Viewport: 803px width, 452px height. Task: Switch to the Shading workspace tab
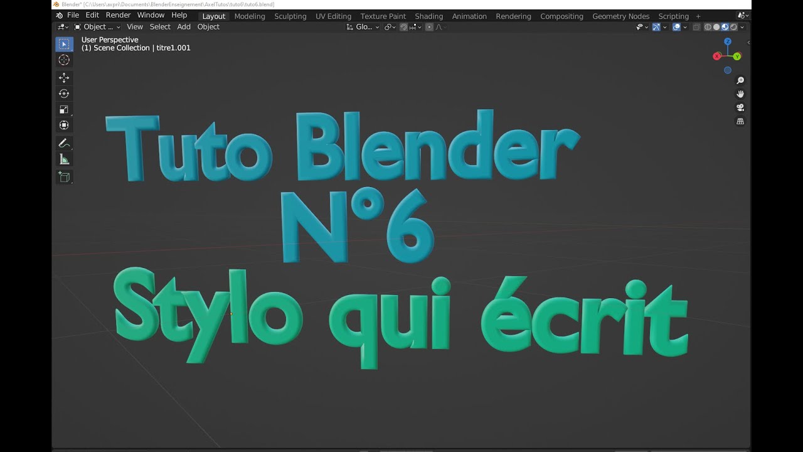coord(429,16)
